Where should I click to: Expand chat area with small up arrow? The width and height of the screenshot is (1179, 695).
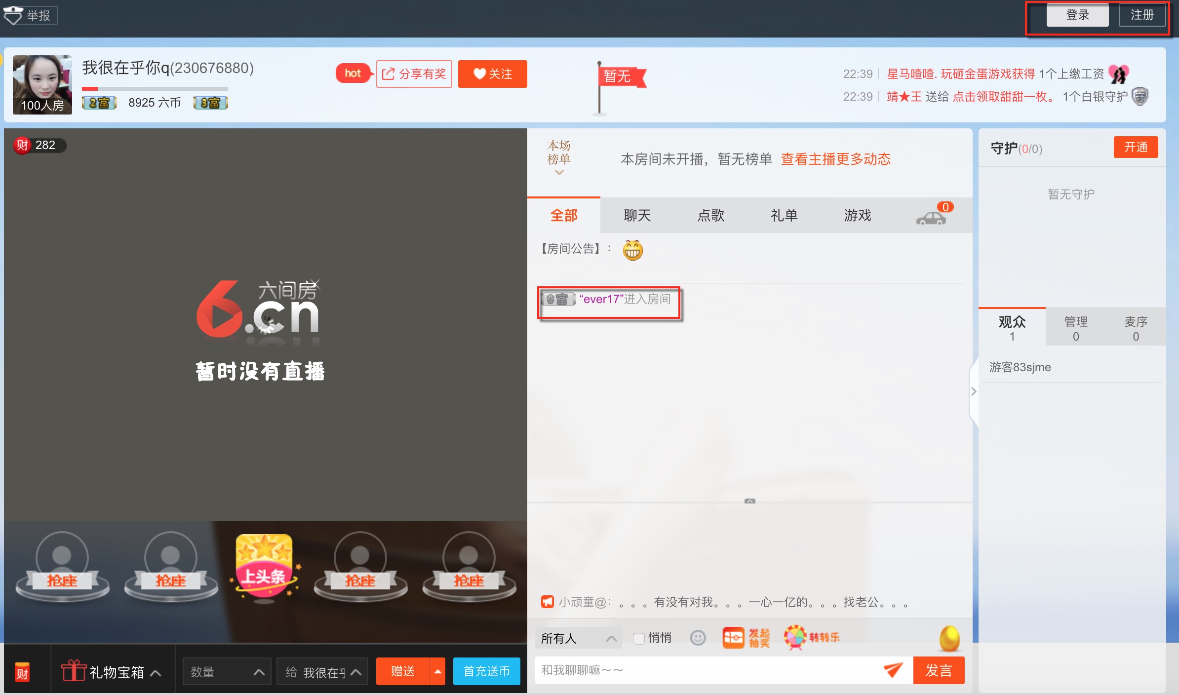[x=750, y=501]
